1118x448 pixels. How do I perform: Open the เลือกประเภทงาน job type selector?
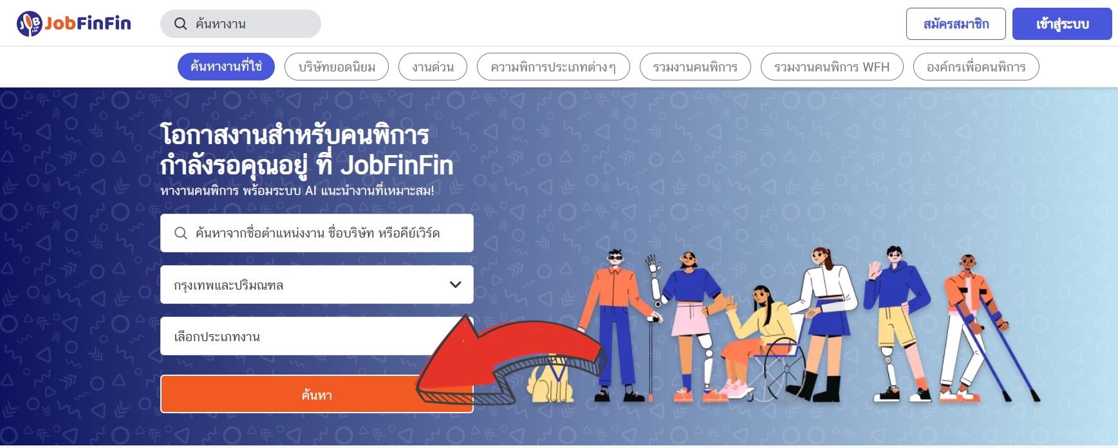317,336
